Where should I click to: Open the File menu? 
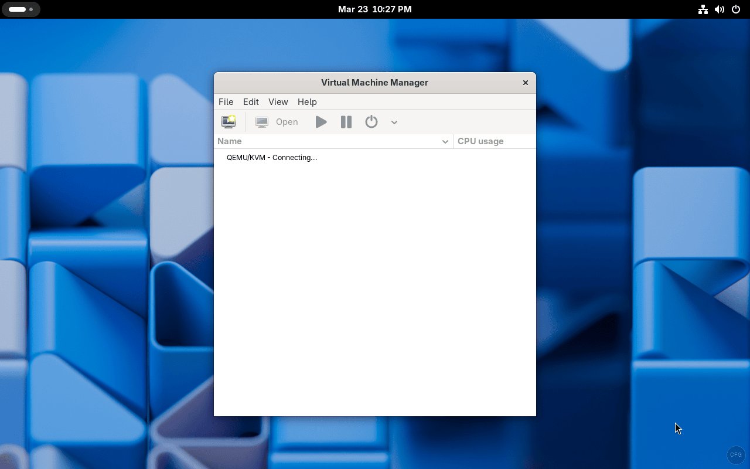(x=226, y=101)
